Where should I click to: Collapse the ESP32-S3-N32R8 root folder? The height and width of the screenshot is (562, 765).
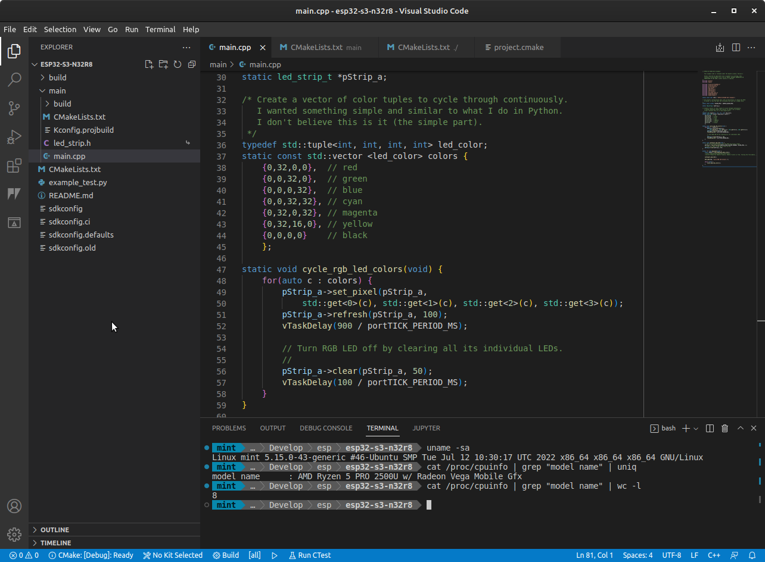114,64
